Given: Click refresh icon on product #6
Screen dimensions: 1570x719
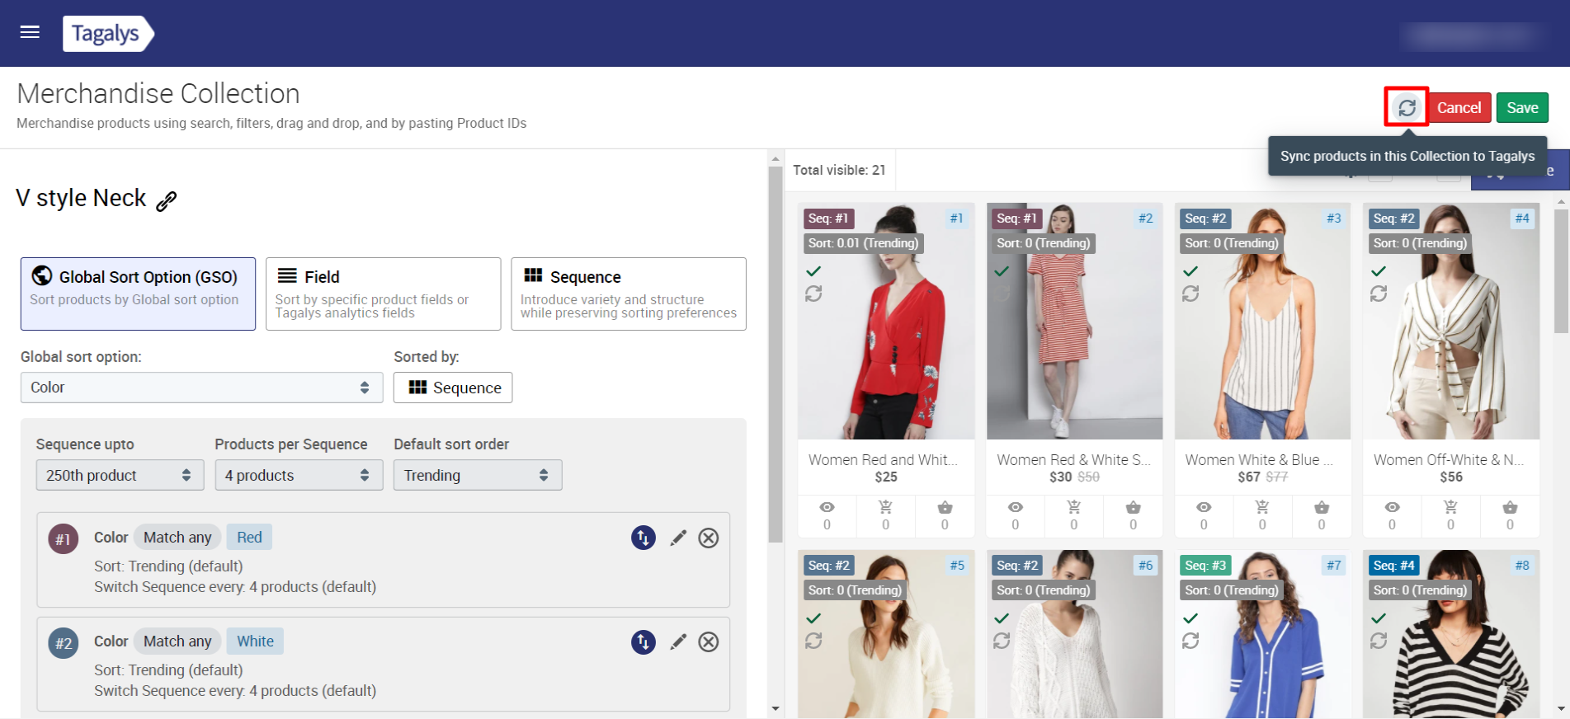Looking at the screenshot, I should point(1002,641).
